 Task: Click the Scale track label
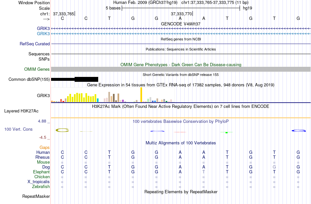coord(44,8)
